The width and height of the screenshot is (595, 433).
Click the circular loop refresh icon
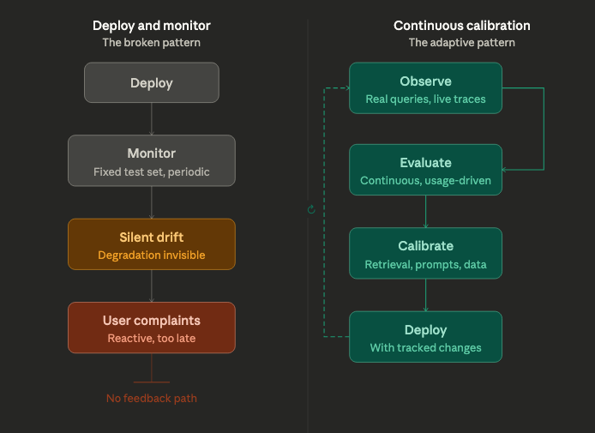311,209
